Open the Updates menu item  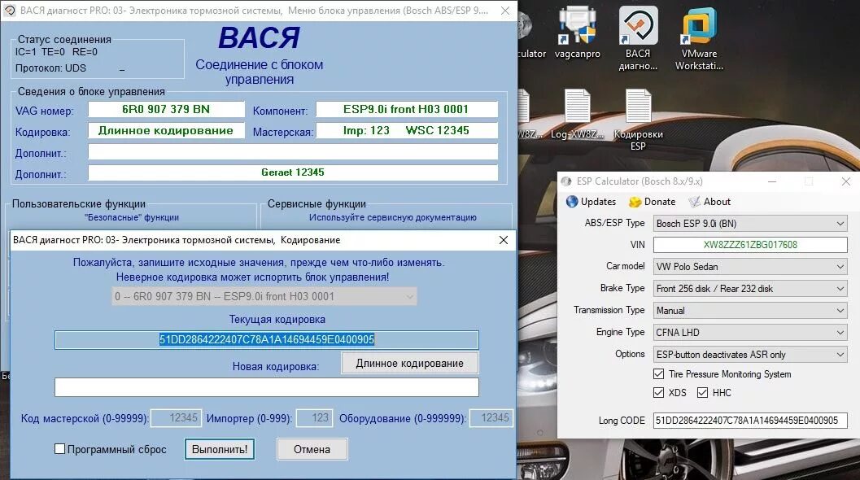pos(592,202)
